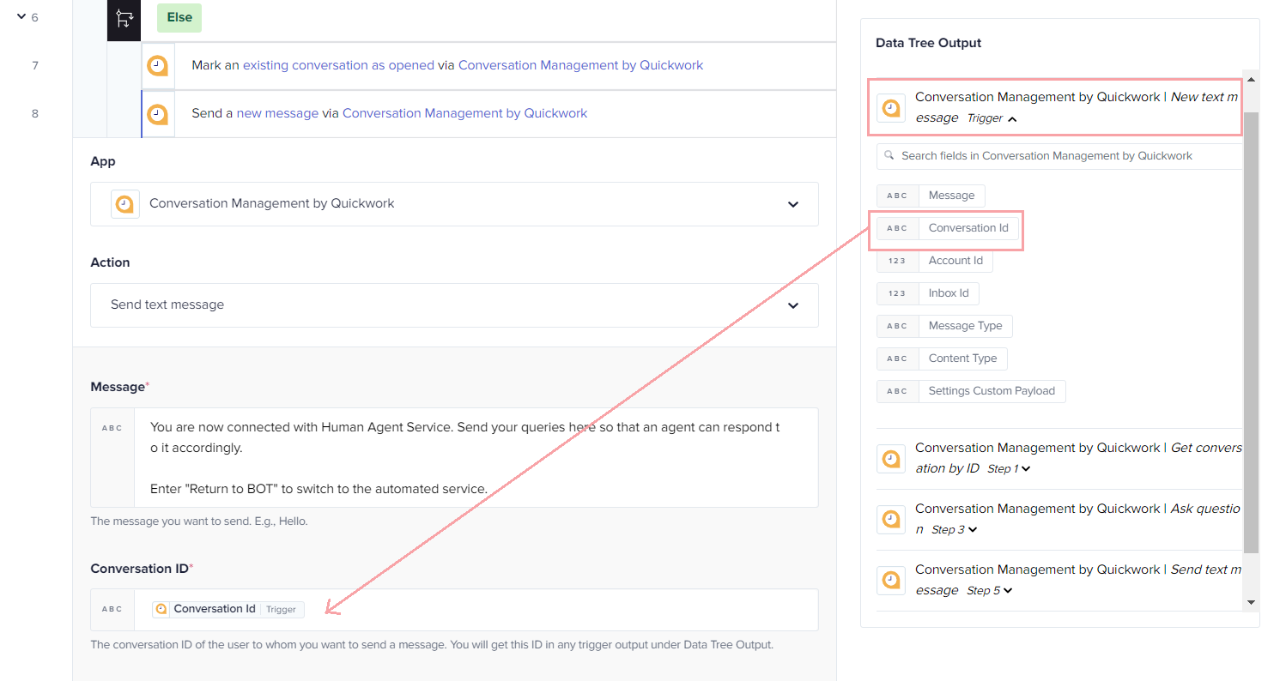Open the new message link in step 8

click(277, 113)
